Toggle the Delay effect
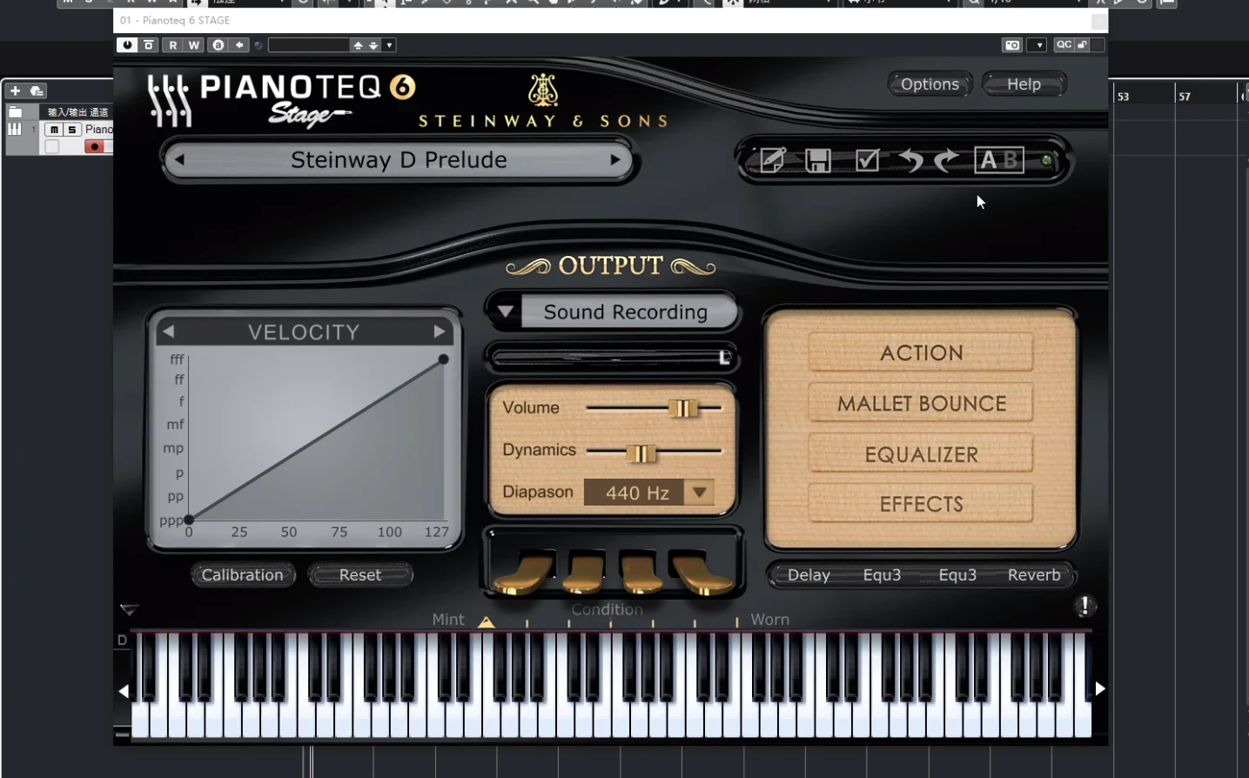 (809, 574)
